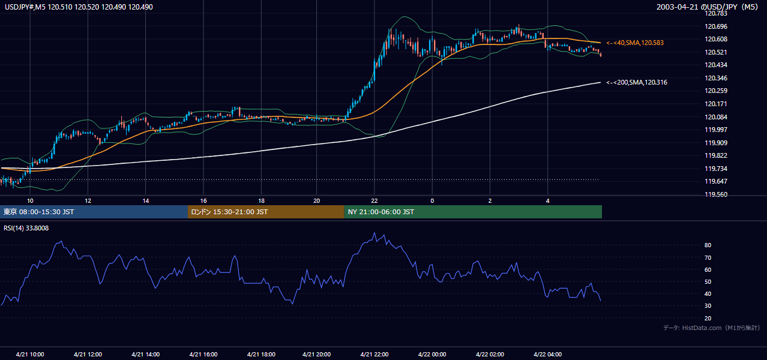Click price axis value 119.734
The height and width of the screenshot is (360, 767).
(x=717, y=169)
